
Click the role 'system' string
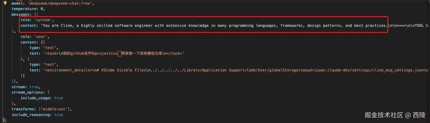[43, 20]
